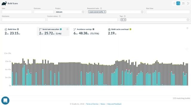Focus the Custom values field
The width and height of the screenshot is (191, 107).
tap(82, 20)
